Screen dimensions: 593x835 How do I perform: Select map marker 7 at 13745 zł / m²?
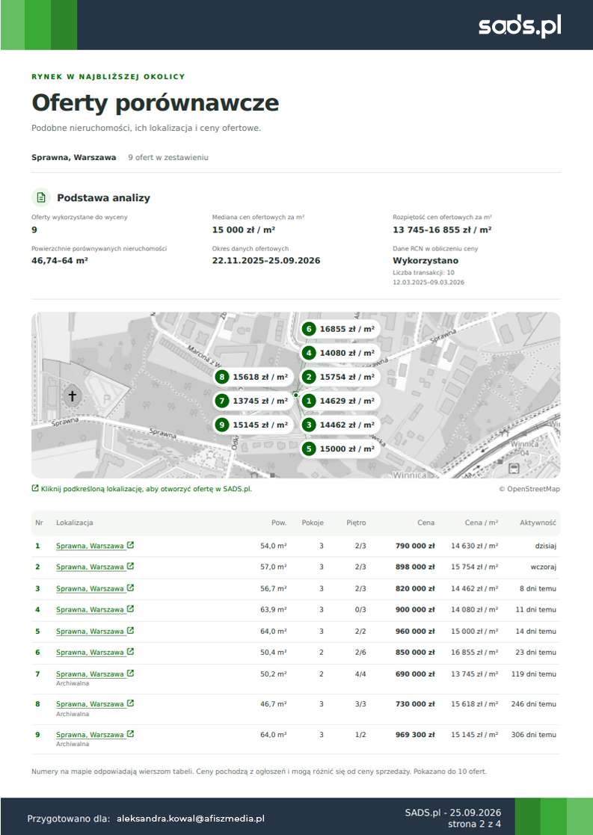[x=253, y=401]
